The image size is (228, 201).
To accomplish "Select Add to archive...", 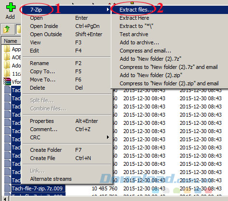I will pyautogui.click(x=170, y=42).
